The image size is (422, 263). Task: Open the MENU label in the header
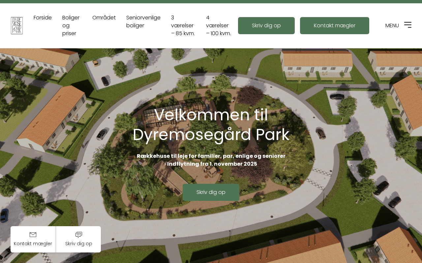(x=392, y=26)
